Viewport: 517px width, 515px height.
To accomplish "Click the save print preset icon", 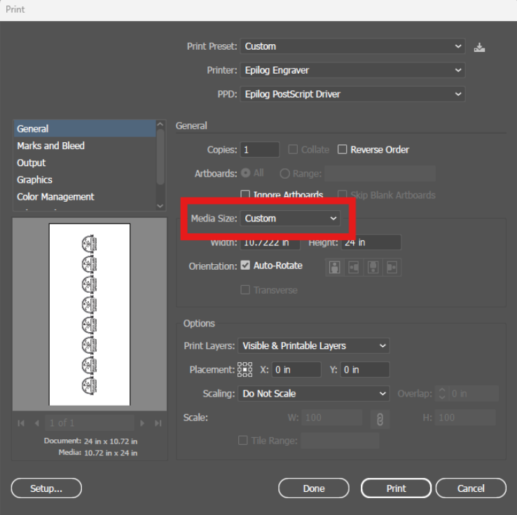I will [x=479, y=47].
